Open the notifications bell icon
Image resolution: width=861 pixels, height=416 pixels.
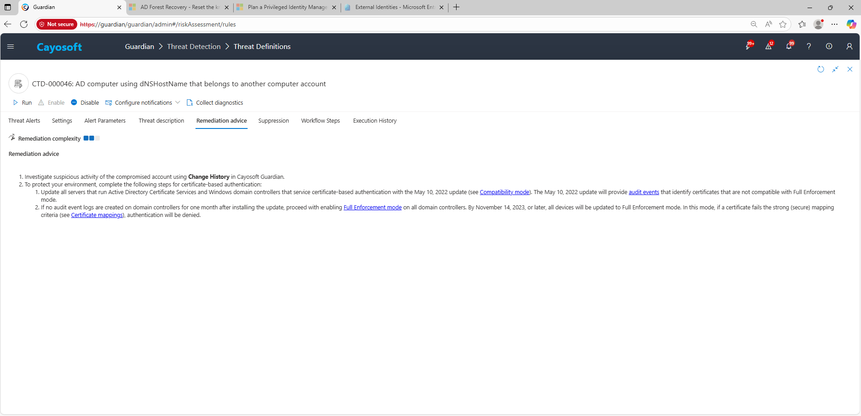[789, 46]
